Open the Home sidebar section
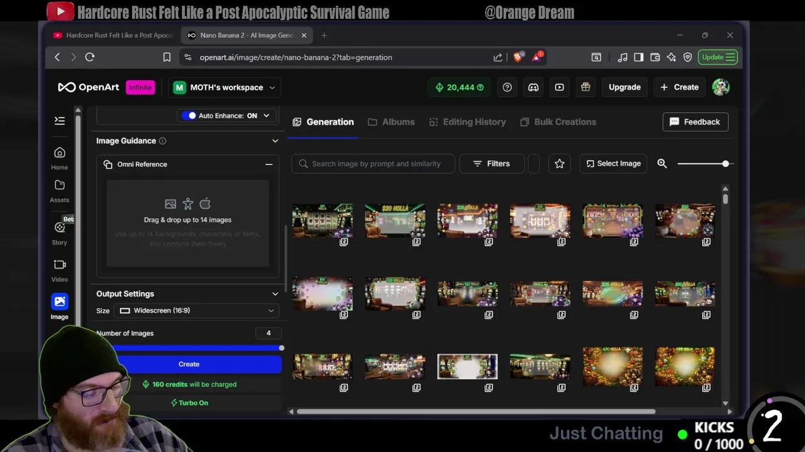Image resolution: width=805 pixels, height=452 pixels. point(60,158)
